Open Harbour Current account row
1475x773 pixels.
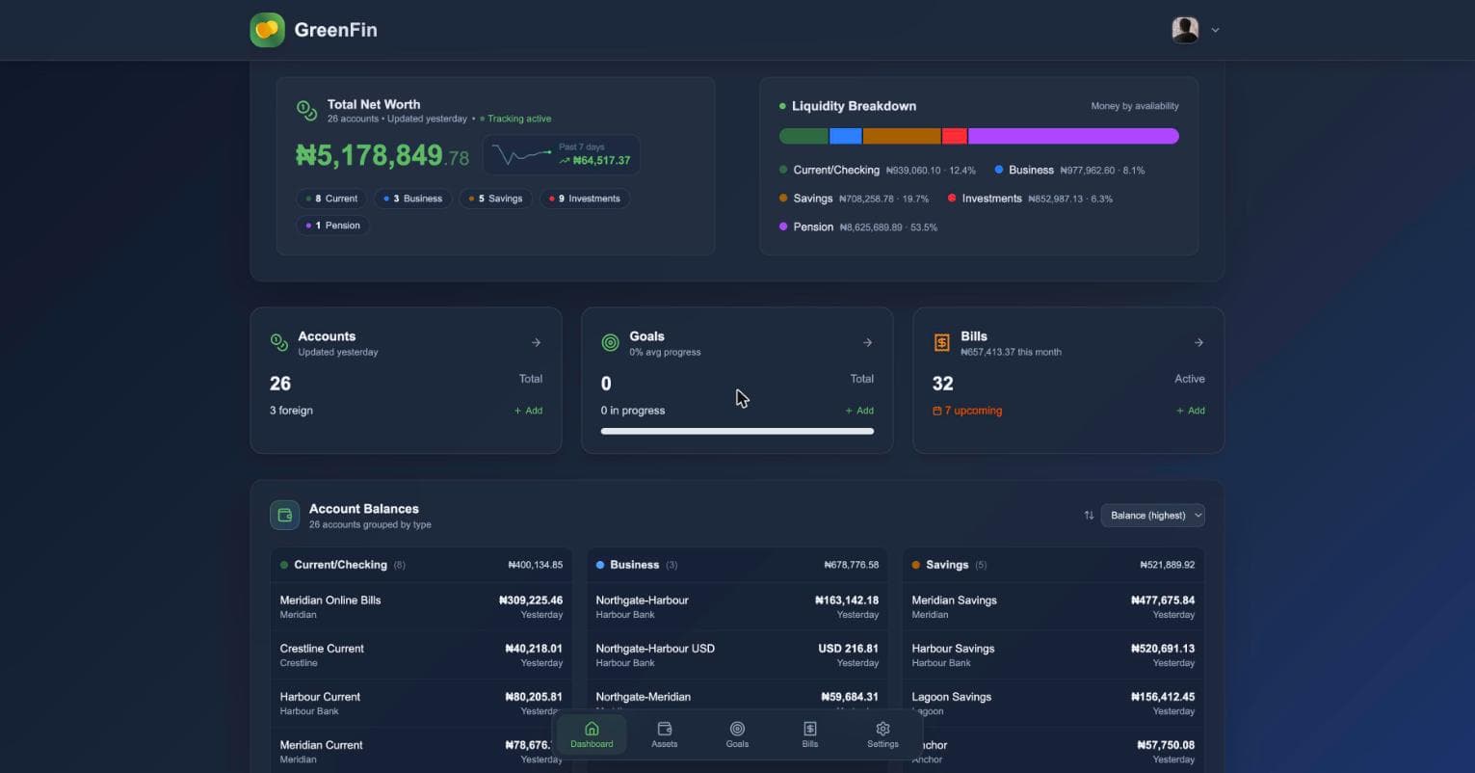pyautogui.click(x=421, y=703)
